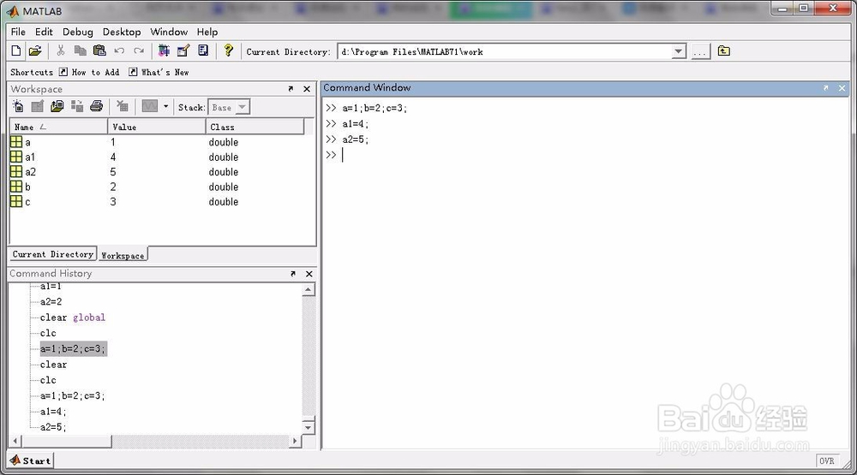Sort workspace by Name column header
The height and width of the screenshot is (475, 857).
coord(58,127)
